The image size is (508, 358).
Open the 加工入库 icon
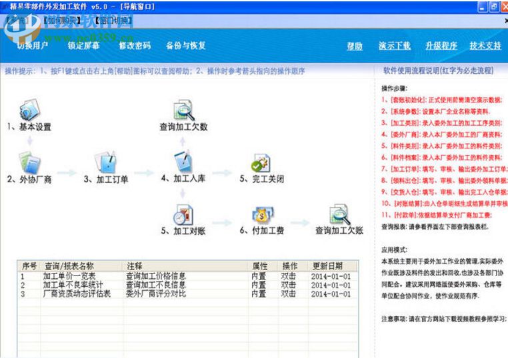click(x=183, y=161)
